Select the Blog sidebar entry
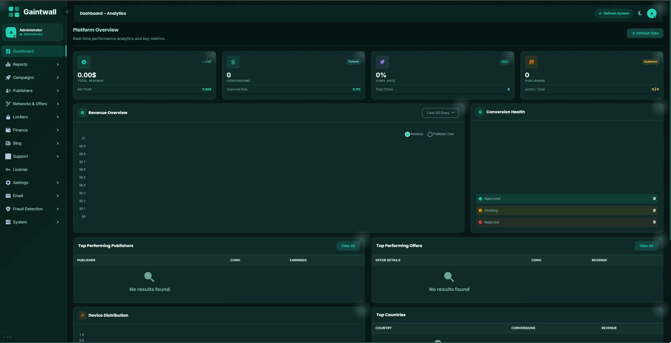The image size is (671, 343). pyautogui.click(x=17, y=143)
